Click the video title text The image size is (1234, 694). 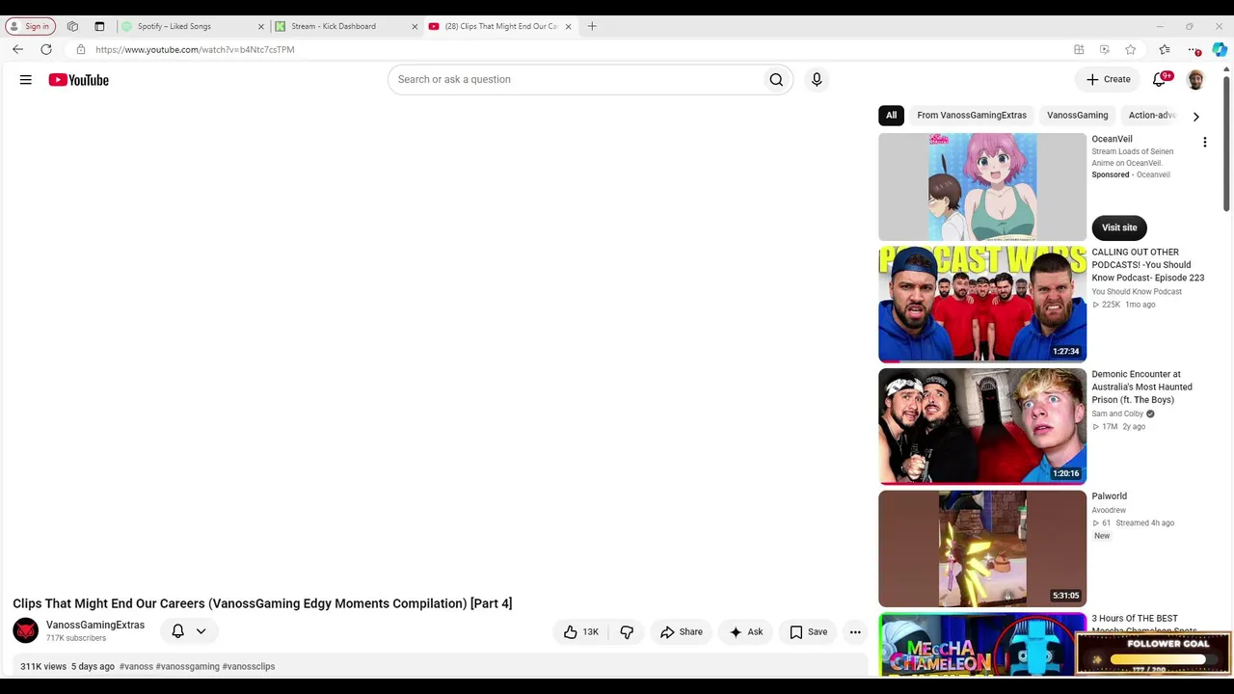tap(262, 603)
